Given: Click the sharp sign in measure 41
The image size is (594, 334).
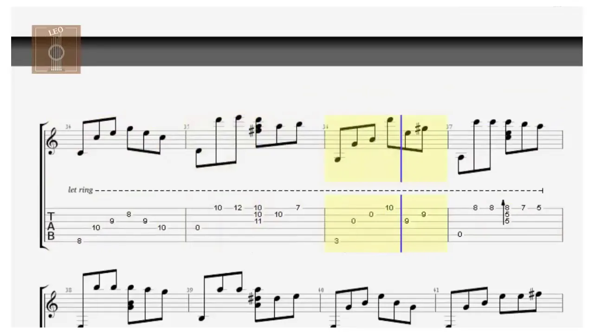Looking at the screenshot, I should (532, 294).
